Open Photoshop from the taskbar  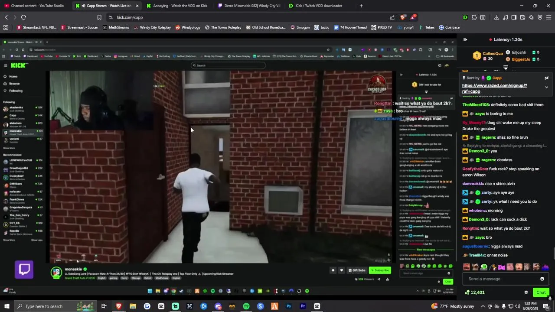(x=289, y=306)
